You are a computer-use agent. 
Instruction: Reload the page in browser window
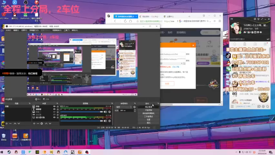tap(125, 21)
